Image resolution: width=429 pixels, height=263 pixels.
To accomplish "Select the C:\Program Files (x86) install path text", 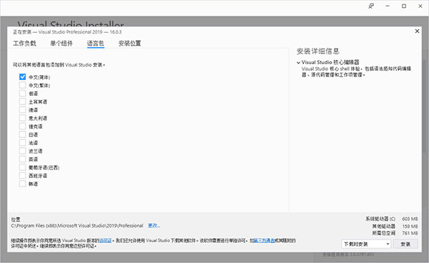I will pyautogui.click(x=77, y=226).
